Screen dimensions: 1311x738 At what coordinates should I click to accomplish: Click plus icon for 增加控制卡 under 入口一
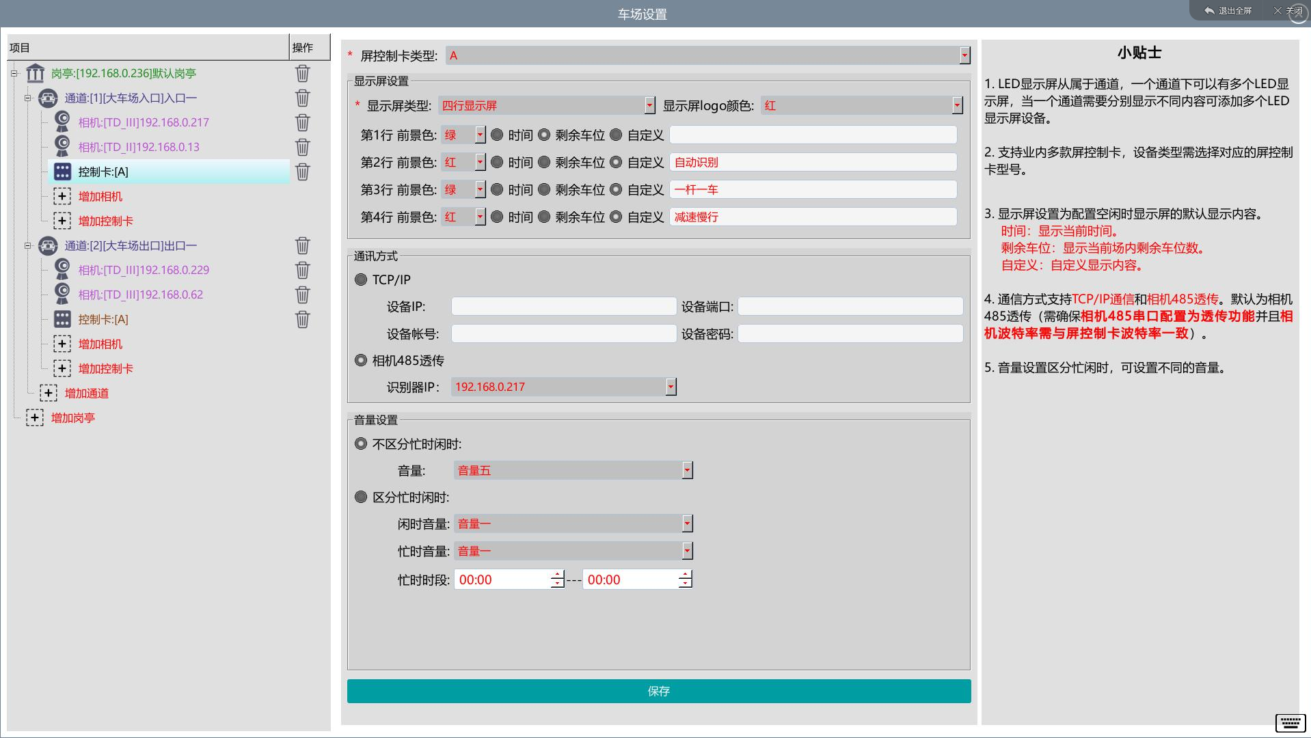pos(62,221)
